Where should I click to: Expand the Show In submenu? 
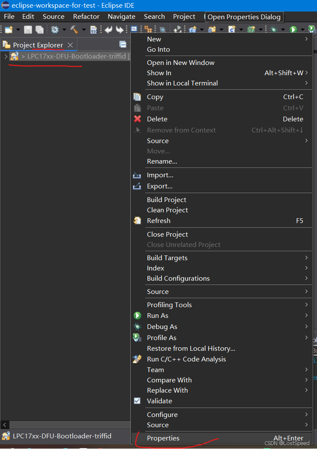pyautogui.click(x=221, y=73)
